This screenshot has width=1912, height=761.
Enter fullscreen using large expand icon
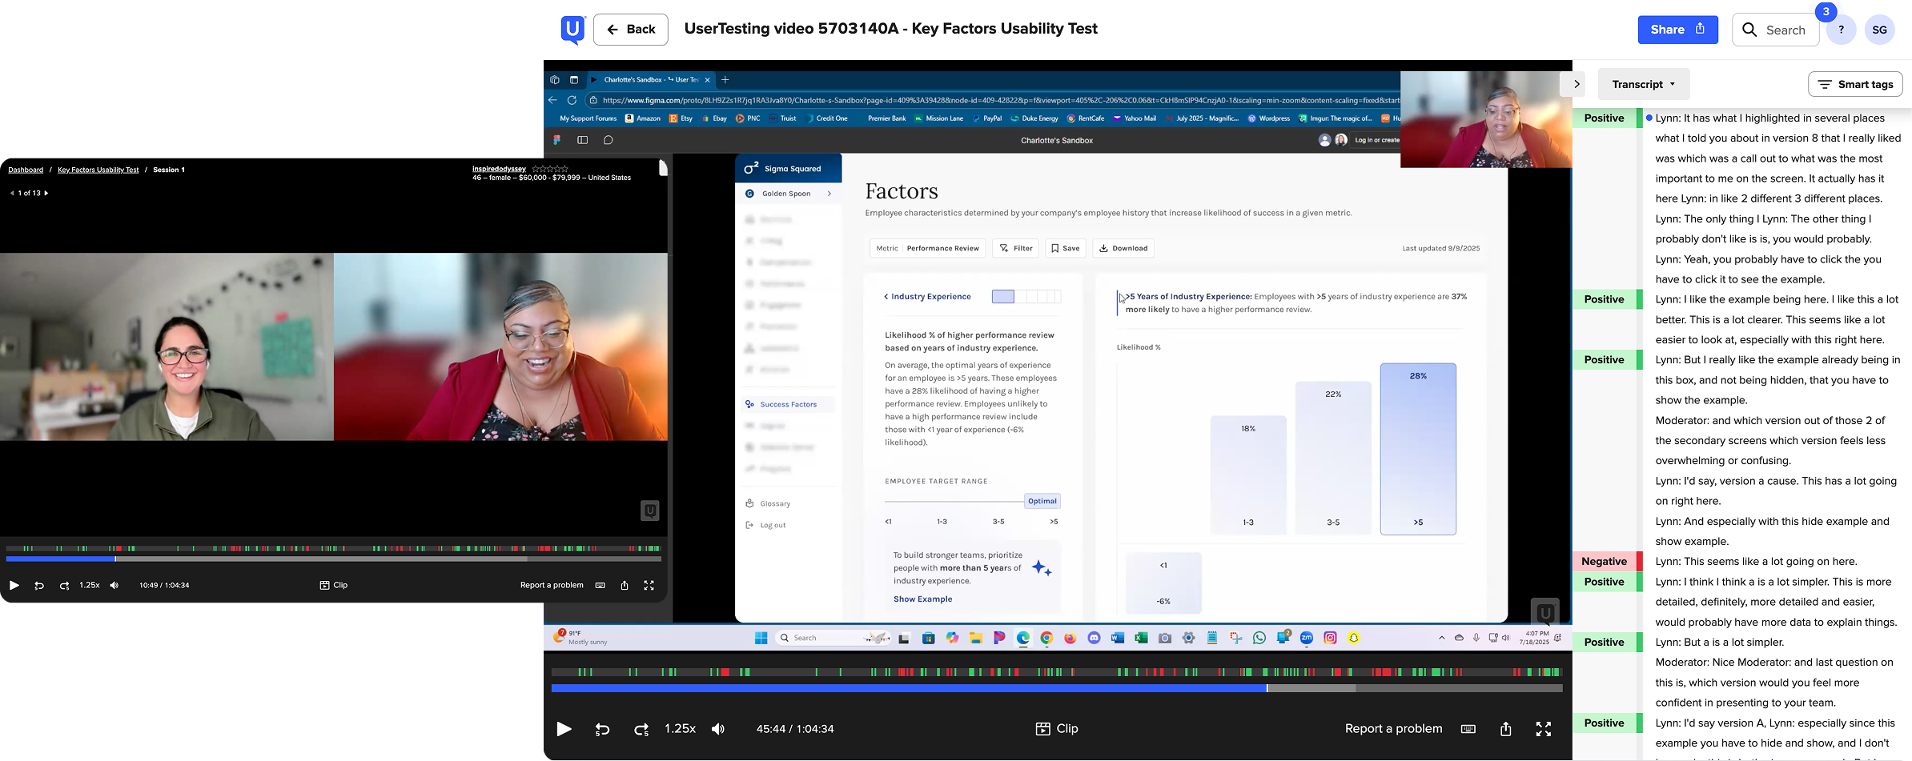pos(1544,729)
